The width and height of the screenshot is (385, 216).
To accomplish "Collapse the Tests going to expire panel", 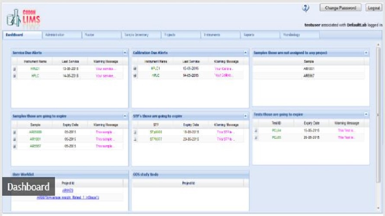I will (366, 114).
